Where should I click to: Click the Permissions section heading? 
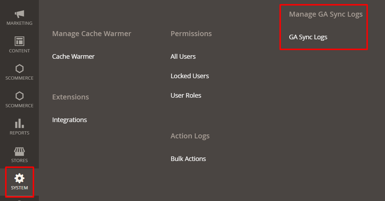pyautogui.click(x=191, y=34)
